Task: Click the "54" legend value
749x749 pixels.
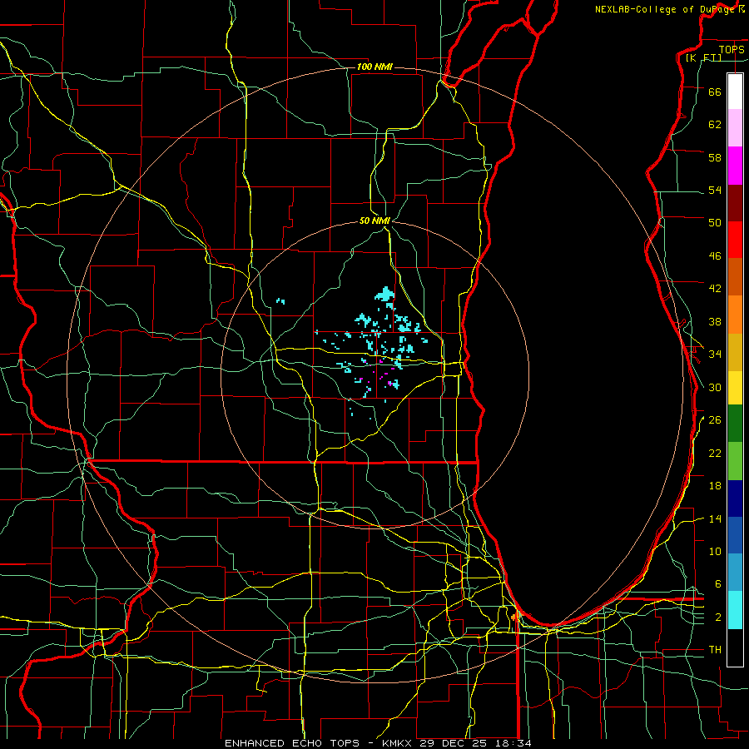Action: pos(715,190)
